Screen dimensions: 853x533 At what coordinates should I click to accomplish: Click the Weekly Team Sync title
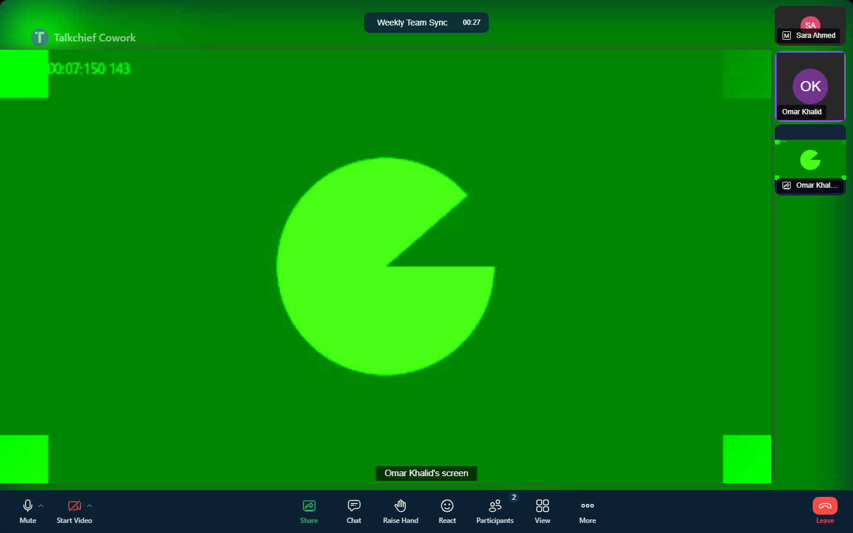pyautogui.click(x=412, y=23)
